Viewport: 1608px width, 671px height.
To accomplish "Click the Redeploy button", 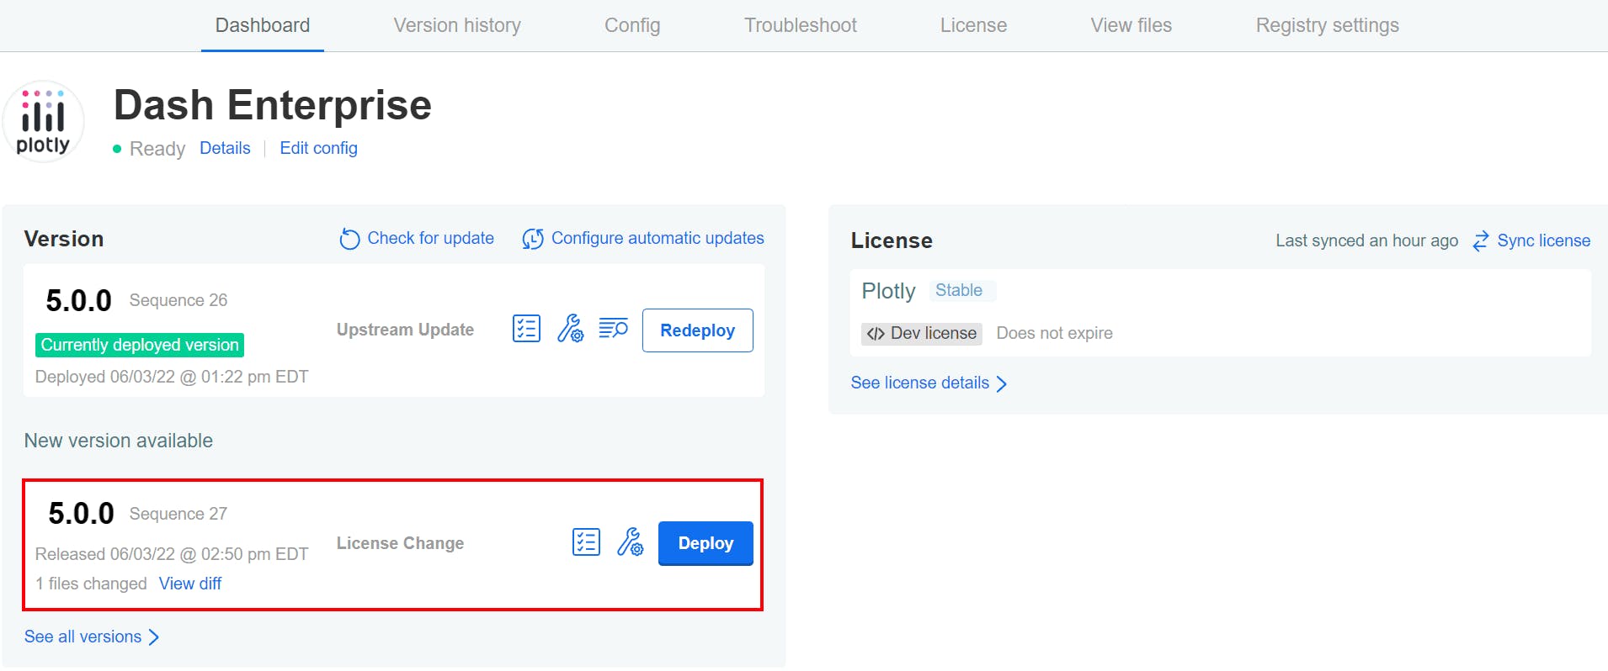I will tap(698, 330).
